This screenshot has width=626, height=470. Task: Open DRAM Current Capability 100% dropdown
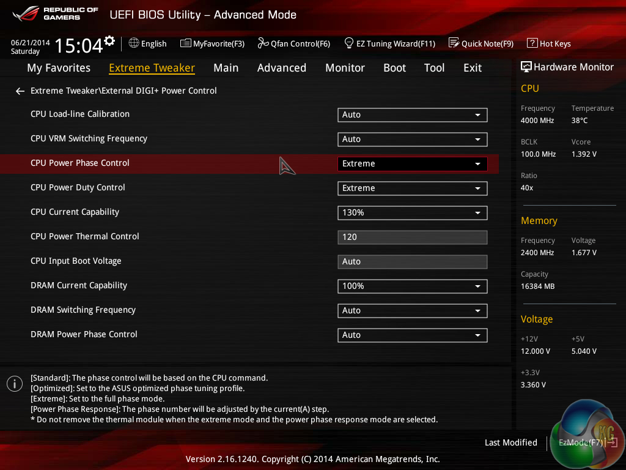pyautogui.click(x=412, y=286)
